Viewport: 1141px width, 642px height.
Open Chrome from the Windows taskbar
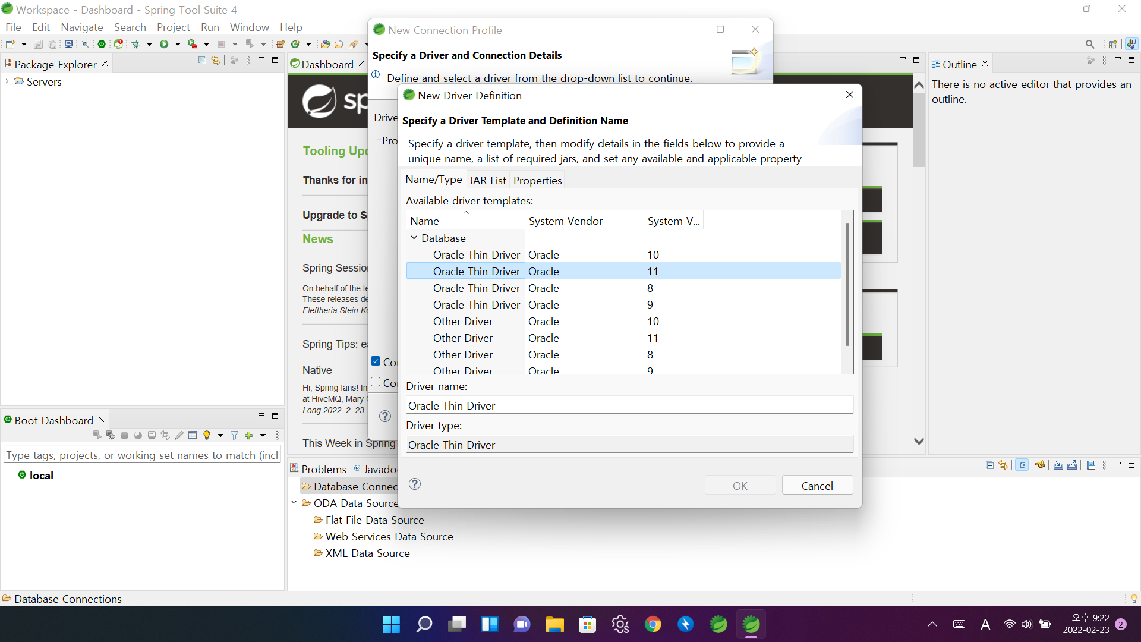[653, 624]
